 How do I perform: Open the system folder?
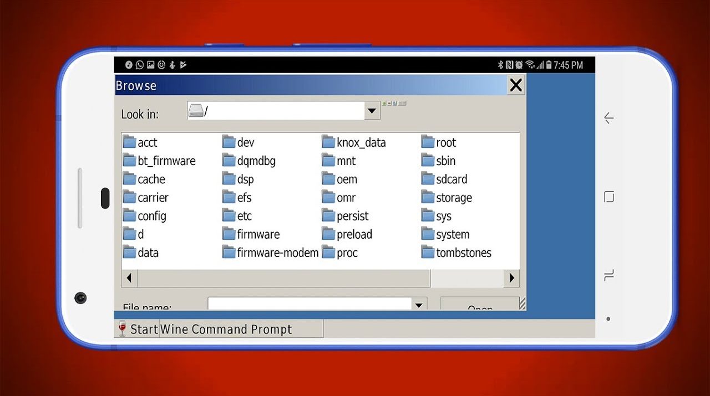tap(452, 234)
